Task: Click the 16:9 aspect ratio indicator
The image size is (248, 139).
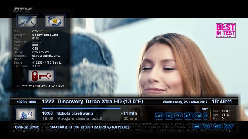Action: [159, 116]
